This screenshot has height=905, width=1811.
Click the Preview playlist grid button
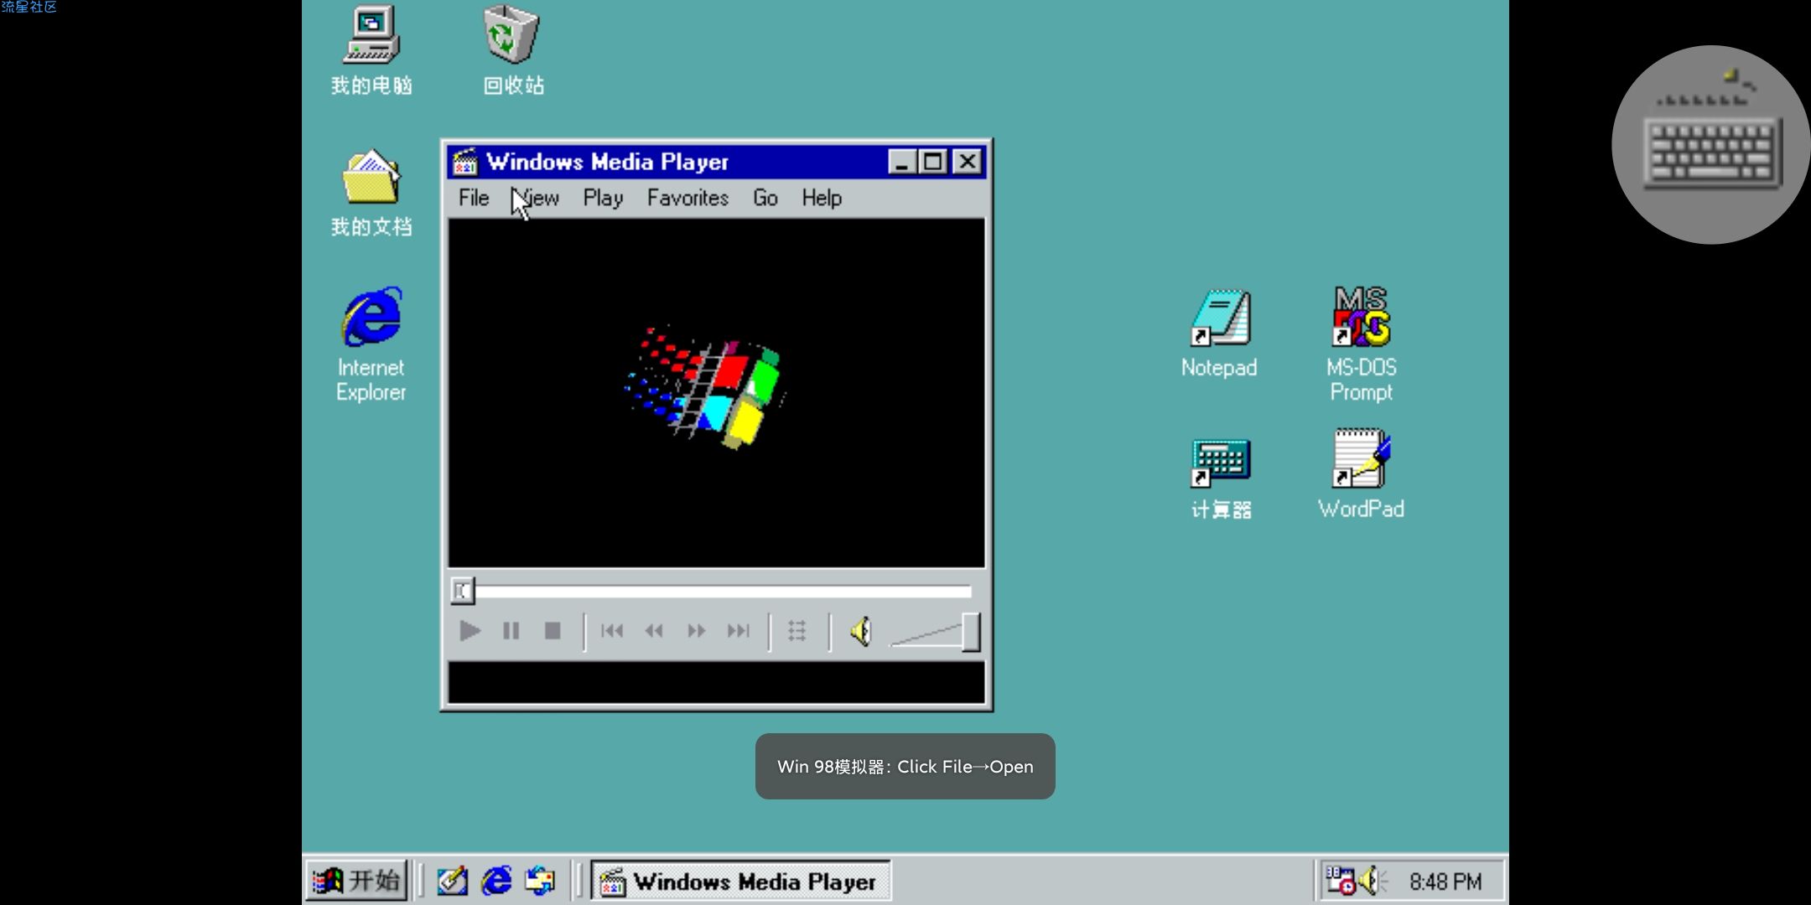(797, 631)
